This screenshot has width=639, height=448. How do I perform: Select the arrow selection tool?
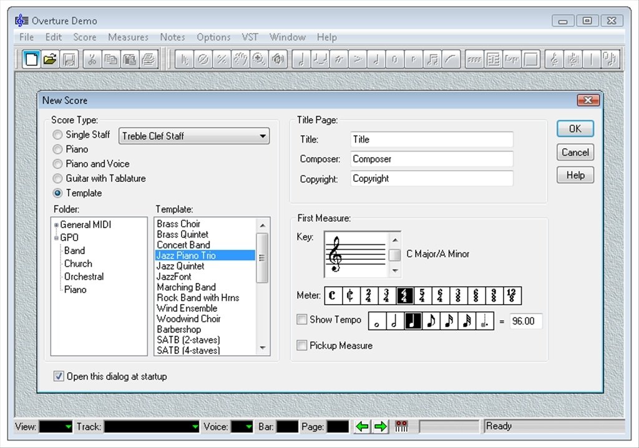(x=184, y=59)
